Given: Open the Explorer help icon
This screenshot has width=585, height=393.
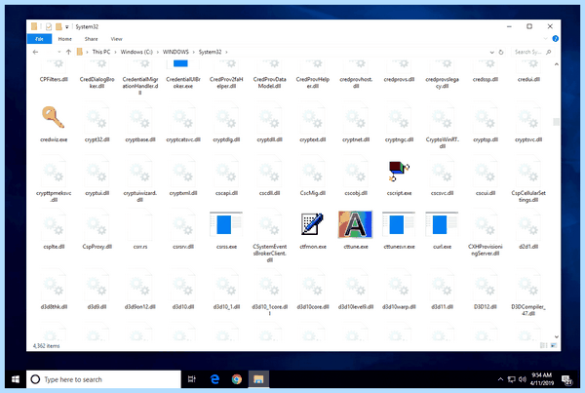Looking at the screenshot, I should tap(555, 38).
